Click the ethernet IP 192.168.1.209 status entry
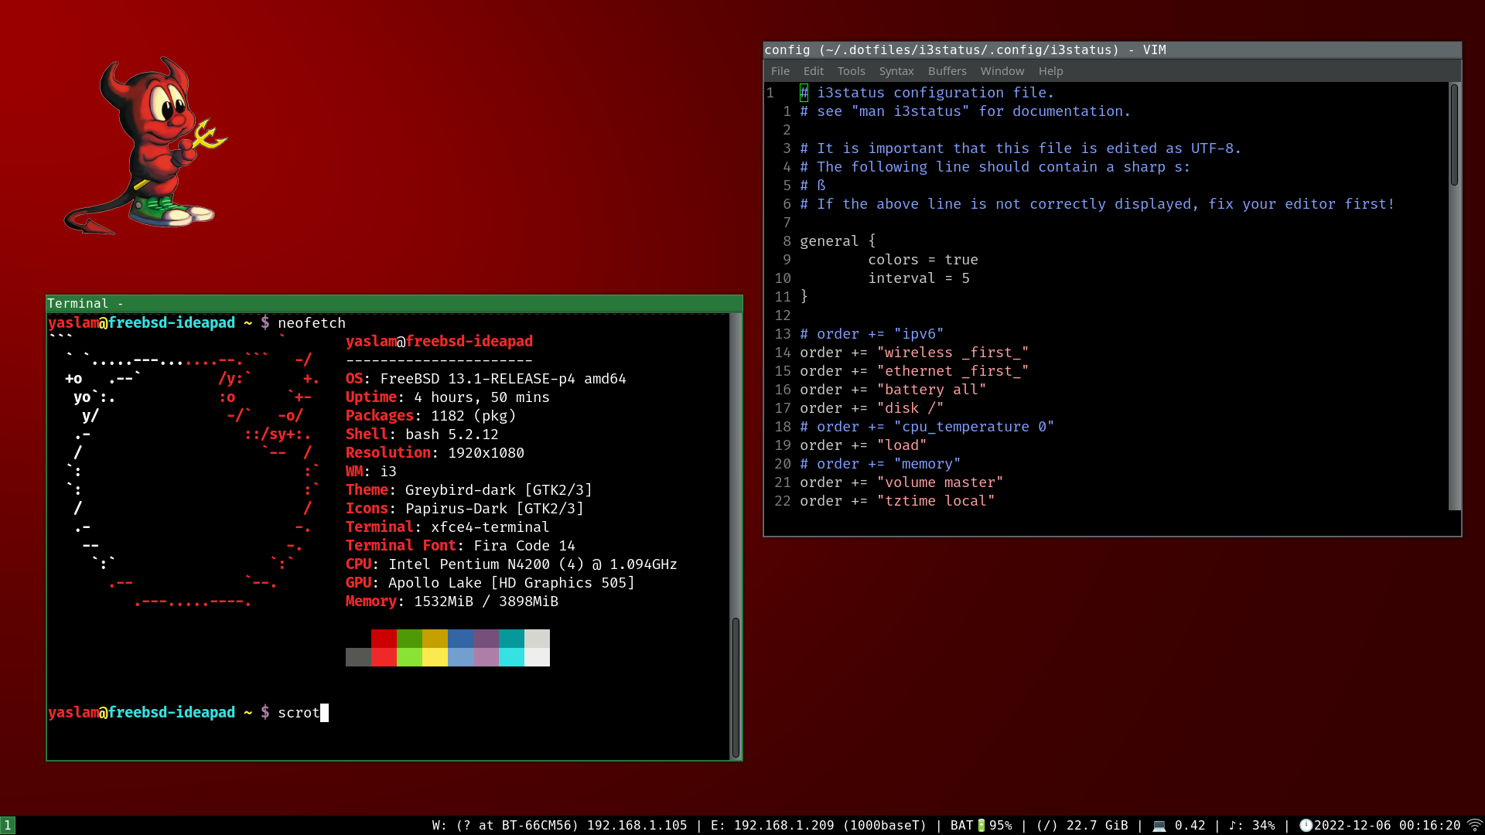 pyautogui.click(x=818, y=826)
